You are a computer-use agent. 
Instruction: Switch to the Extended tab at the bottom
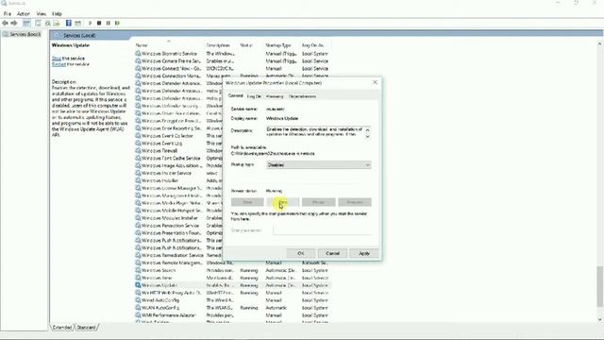click(62, 328)
